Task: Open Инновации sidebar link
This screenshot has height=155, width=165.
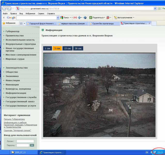Action: click(12, 84)
